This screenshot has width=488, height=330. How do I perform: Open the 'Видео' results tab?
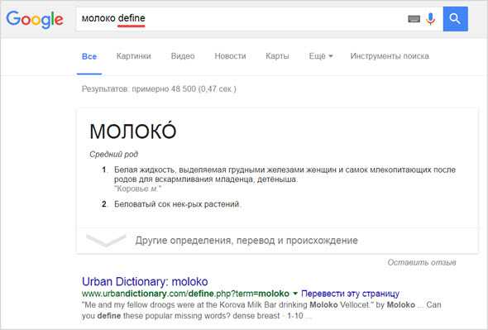click(183, 56)
